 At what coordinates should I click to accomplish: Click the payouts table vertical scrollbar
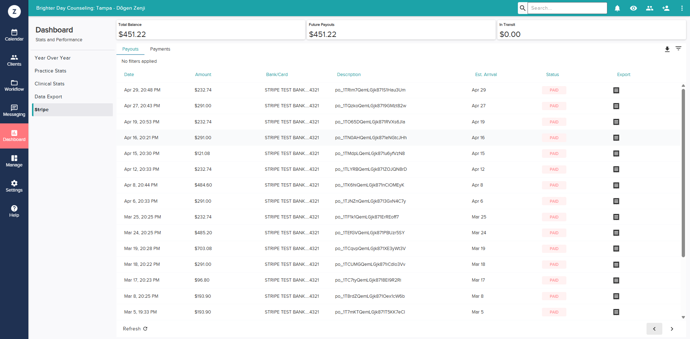click(683, 173)
